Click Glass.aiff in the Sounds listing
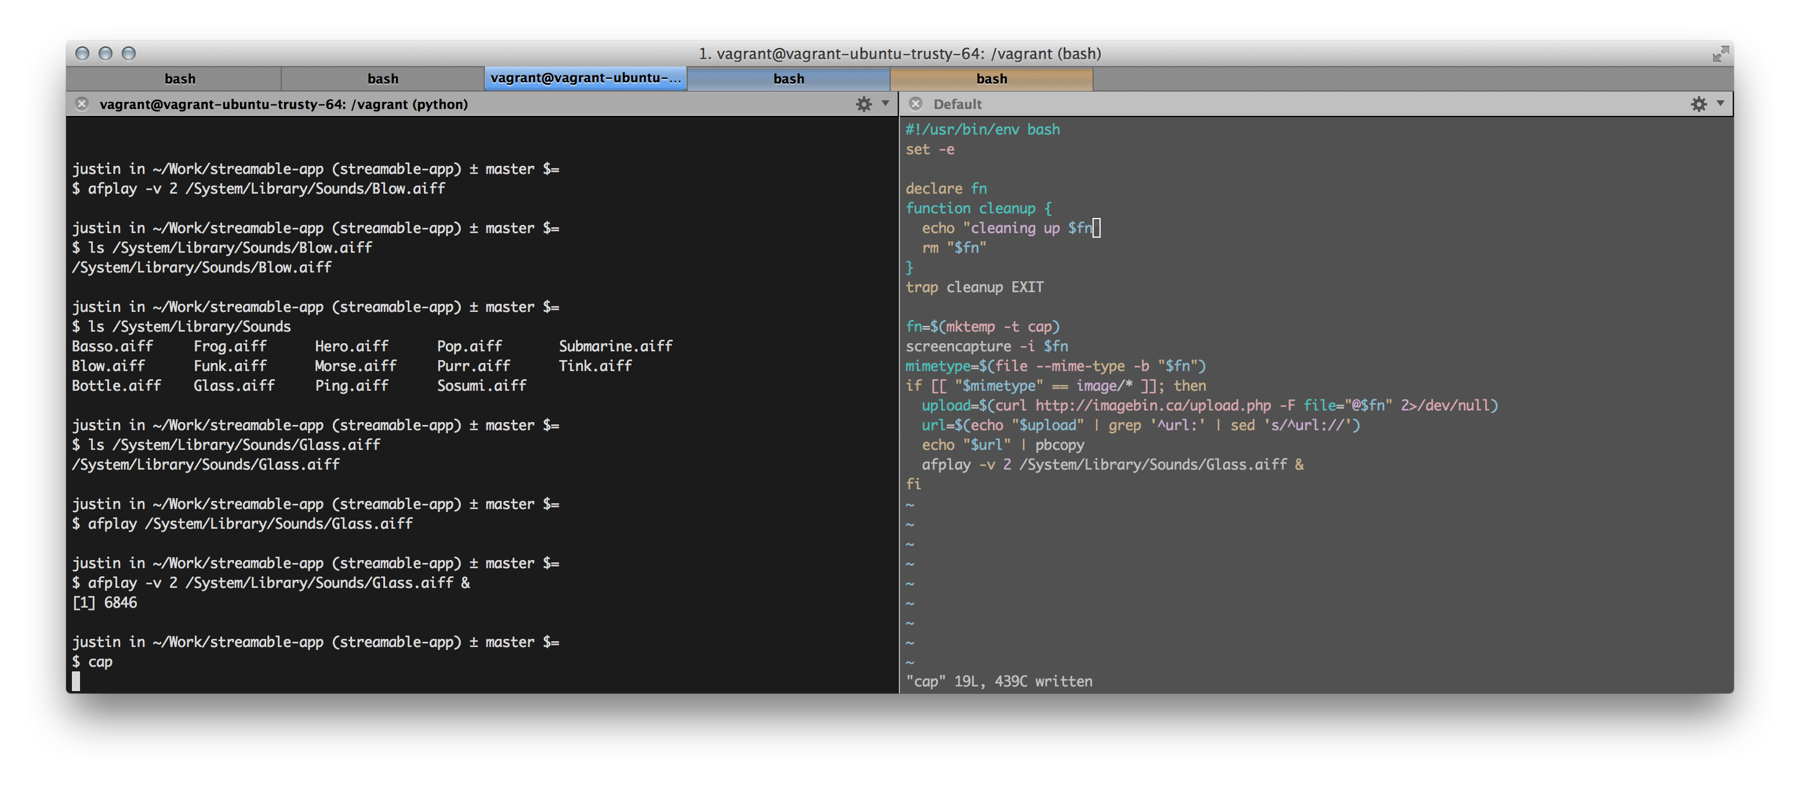Image resolution: width=1800 pixels, height=785 pixels. (x=234, y=386)
